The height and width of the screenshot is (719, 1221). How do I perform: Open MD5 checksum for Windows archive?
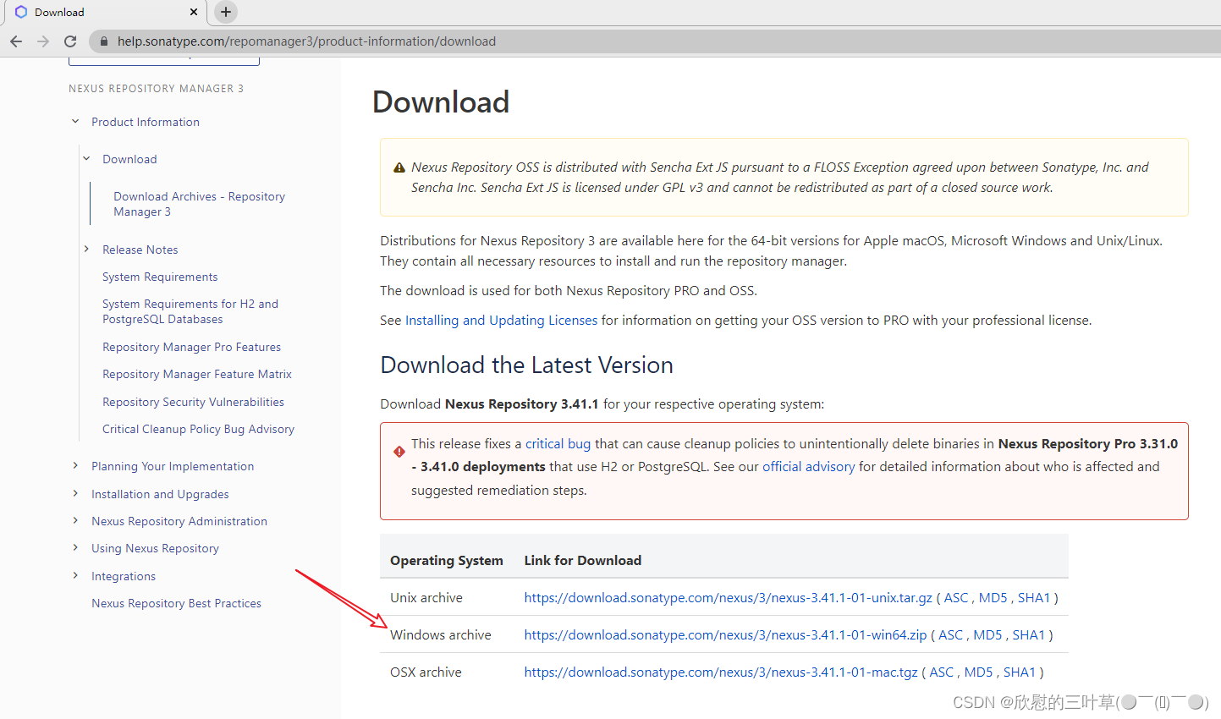987,634
